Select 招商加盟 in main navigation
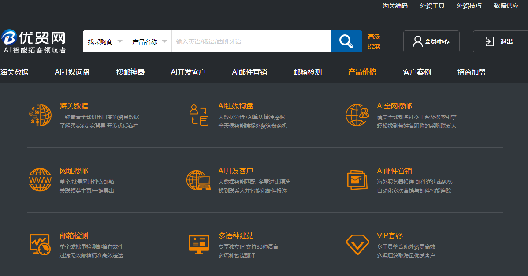Viewport: 528px width, 276px height. [472, 72]
